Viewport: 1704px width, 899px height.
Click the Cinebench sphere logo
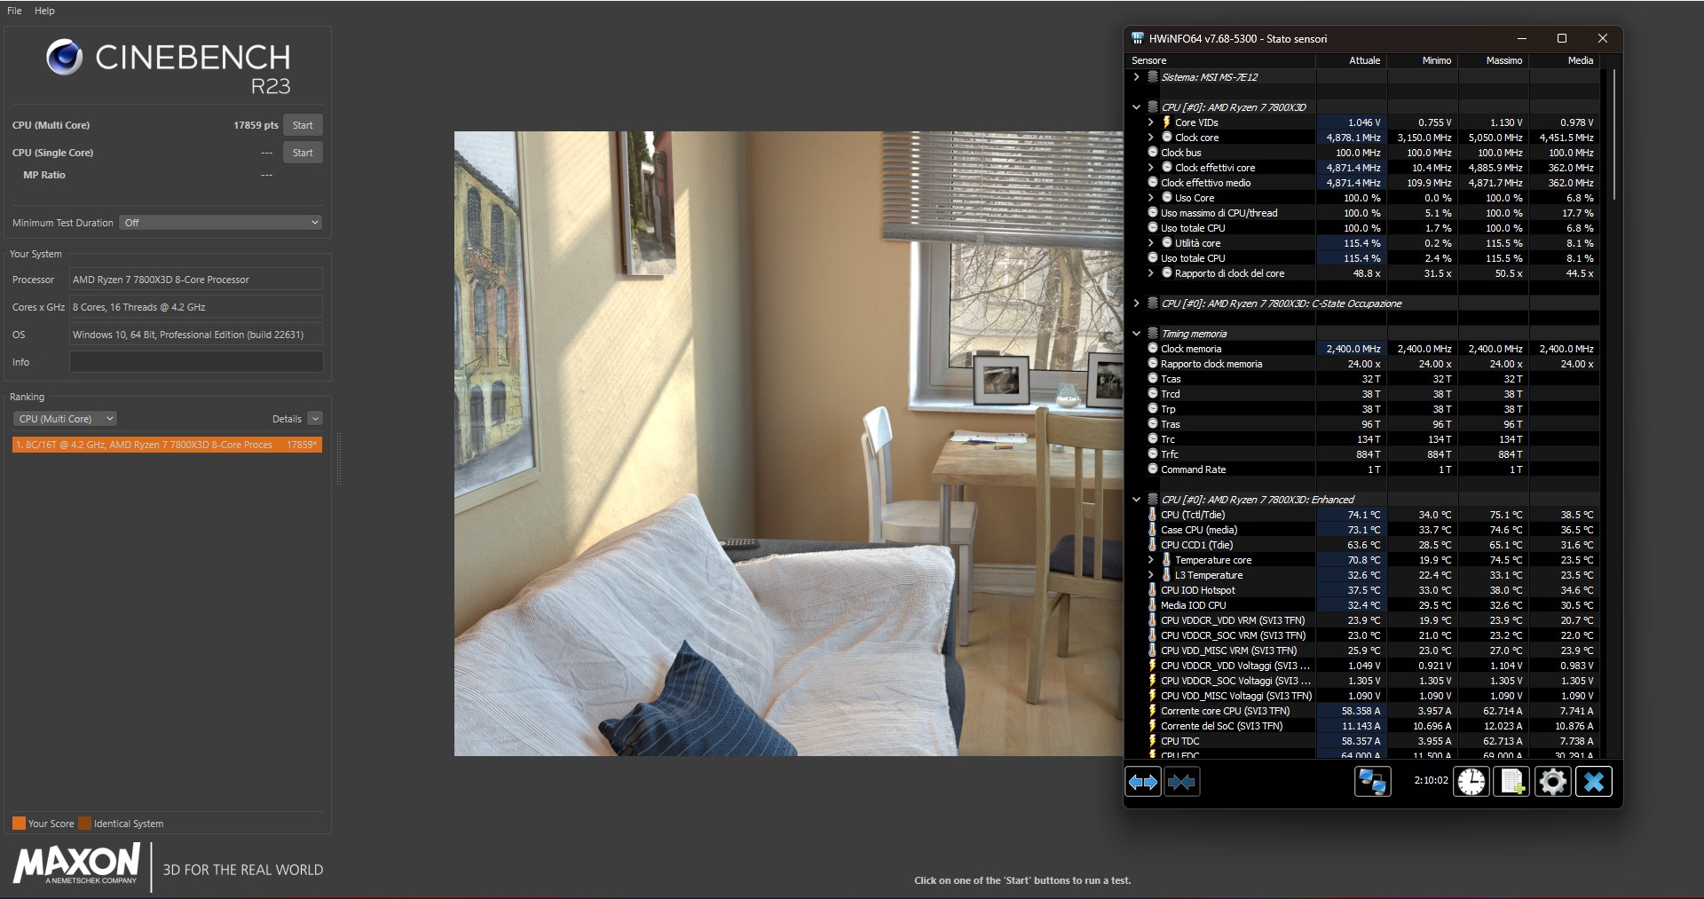(x=65, y=58)
